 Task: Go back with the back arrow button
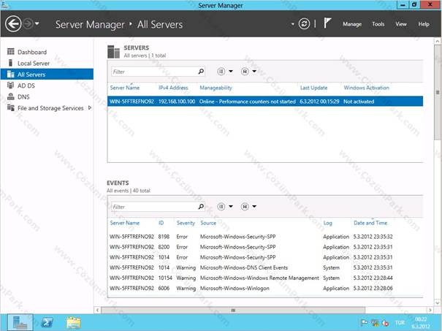(13, 24)
